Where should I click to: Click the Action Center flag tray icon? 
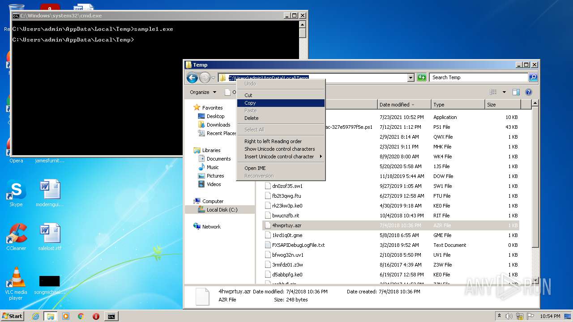(x=530, y=316)
